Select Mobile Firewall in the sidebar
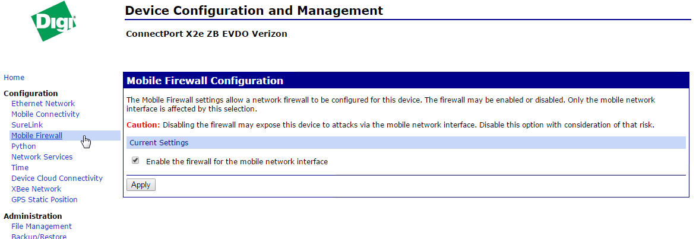This screenshot has height=239, width=696. pos(37,136)
